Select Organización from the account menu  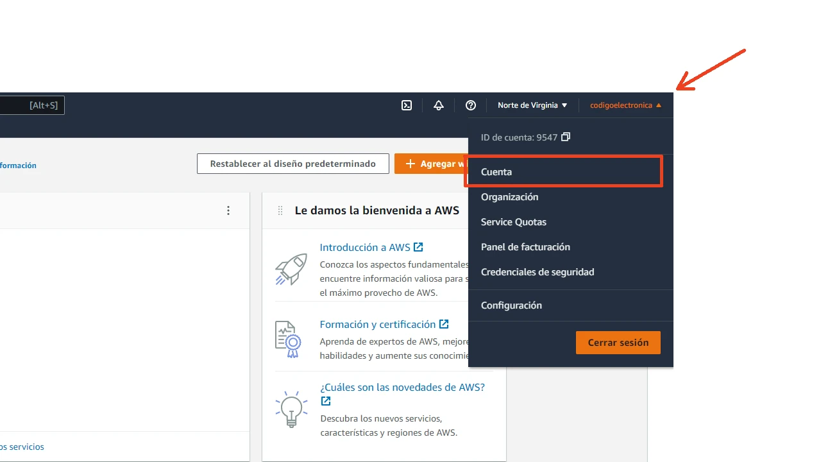pos(571,197)
